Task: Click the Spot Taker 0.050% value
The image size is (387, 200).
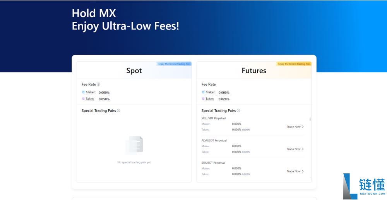Action: coord(104,99)
